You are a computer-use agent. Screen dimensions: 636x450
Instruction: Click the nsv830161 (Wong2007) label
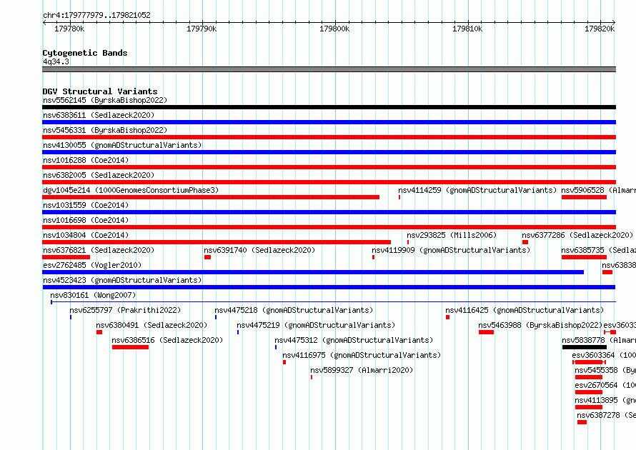point(94,295)
